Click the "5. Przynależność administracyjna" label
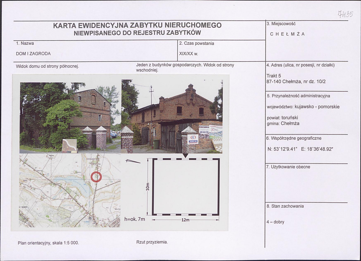Image resolution: width=361 pixels, height=261 pixels. tap(298, 96)
